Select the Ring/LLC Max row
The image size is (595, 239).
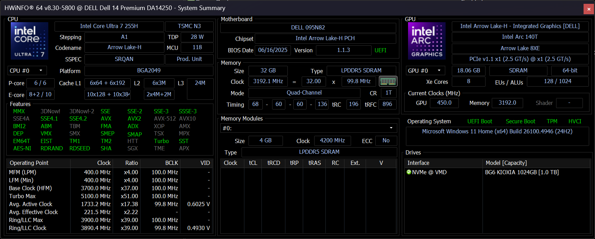109,220
